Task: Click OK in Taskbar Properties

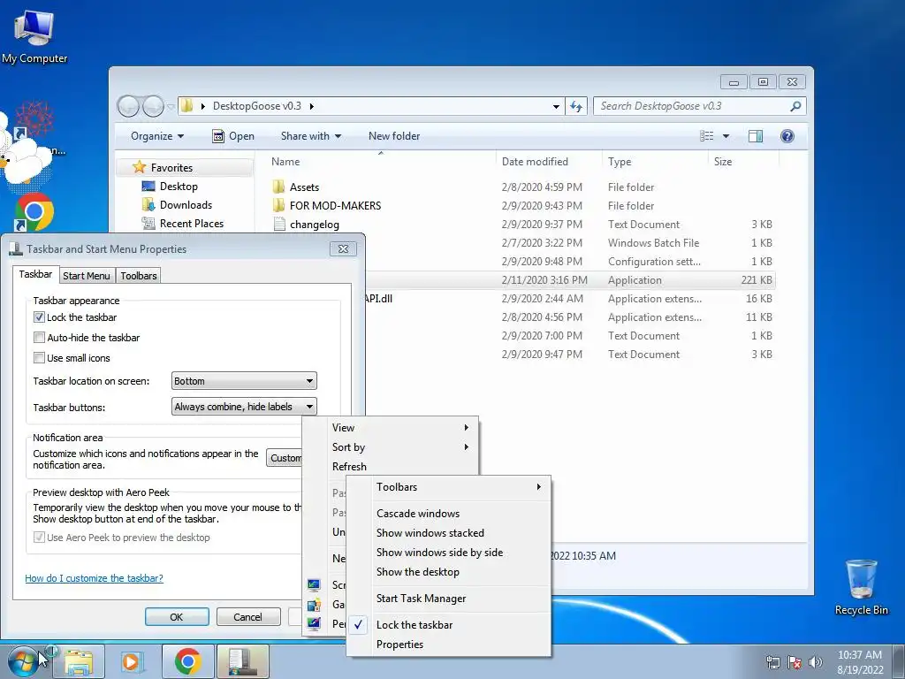Action: [x=177, y=616]
